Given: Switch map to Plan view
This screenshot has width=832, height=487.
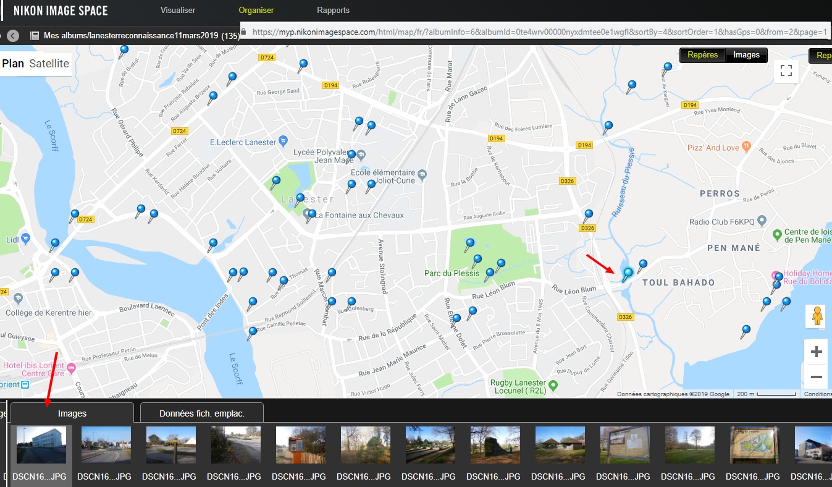Looking at the screenshot, I should coord(13,64).
